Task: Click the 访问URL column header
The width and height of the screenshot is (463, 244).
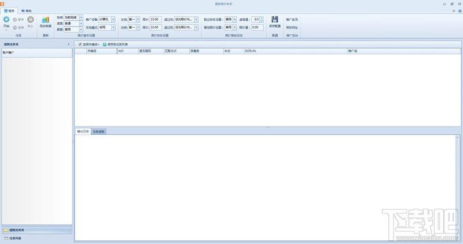Action: pos(296,51)
